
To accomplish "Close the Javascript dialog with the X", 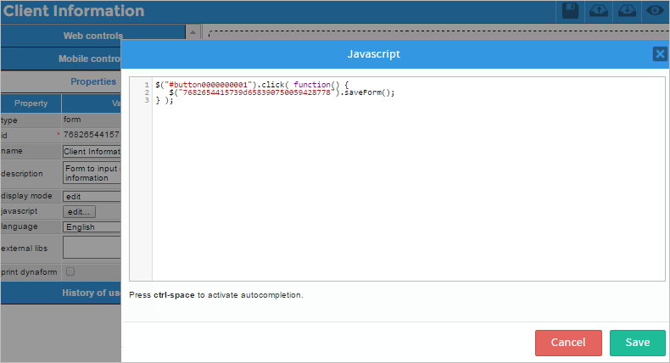I will 660,53.
